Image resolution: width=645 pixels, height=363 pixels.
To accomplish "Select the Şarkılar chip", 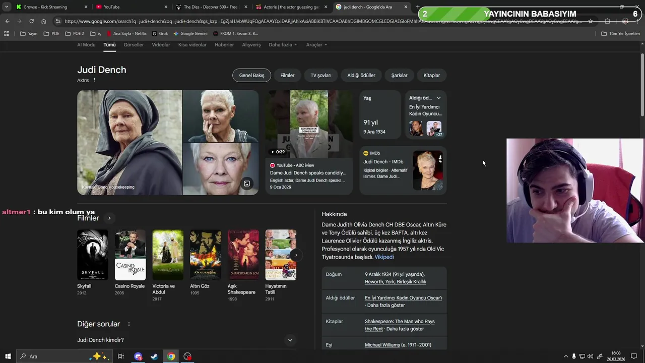I will click(400, 75).
